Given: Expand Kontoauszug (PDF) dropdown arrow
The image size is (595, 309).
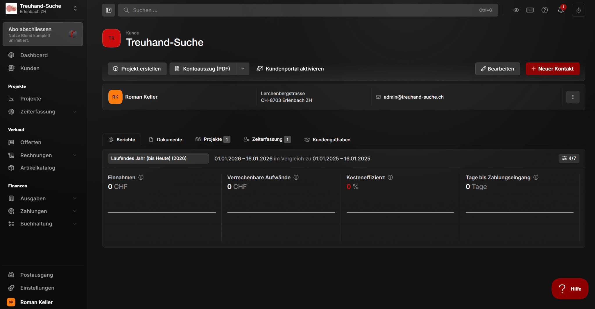Looking at the screenshot, I should pos(243,69).
